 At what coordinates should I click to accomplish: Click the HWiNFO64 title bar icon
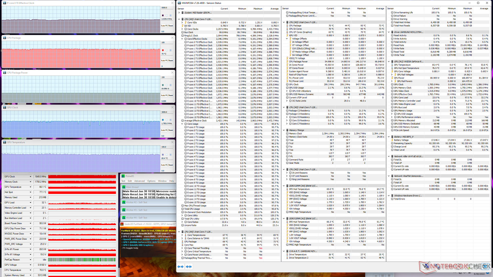[179, 3]
